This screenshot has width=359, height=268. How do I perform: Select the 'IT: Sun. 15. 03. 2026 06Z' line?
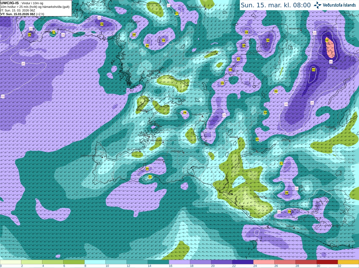18,10
